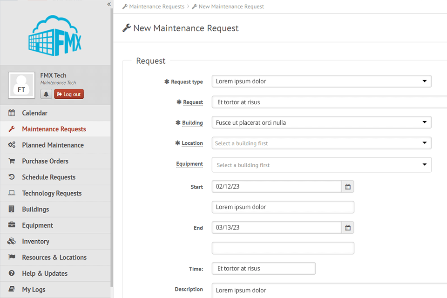The width and height of the screenshot is (447, 298).
Task: Open Buildings section
Action: click(x=55, y=209)
